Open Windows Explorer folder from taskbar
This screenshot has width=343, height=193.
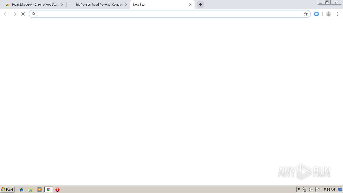pos(30,190)
